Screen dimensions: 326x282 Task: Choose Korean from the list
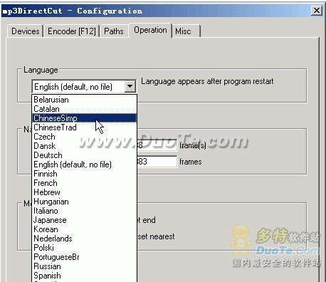click(84, 229)
